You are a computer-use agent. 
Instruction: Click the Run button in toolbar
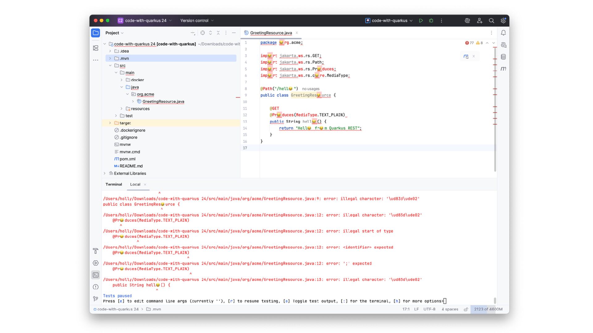click(x=421, y=21)
